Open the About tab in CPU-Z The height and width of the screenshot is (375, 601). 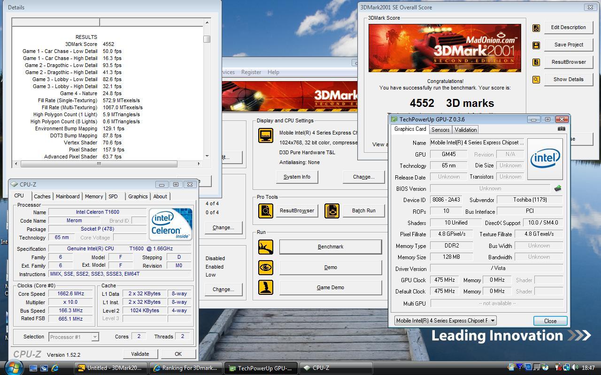click(x=160, y=196)
